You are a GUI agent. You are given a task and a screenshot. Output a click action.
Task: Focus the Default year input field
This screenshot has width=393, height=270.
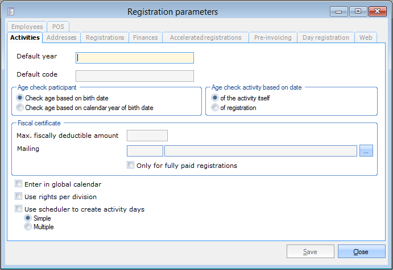pyautogui.click(x=135, y=57)
